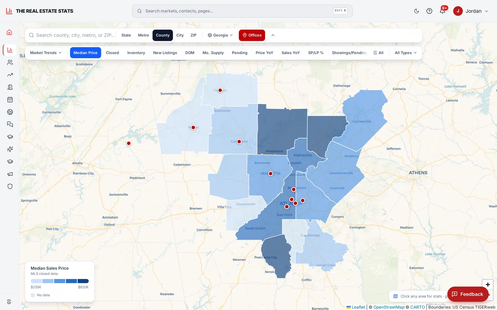Toggle dark mode with the moon icon
Screen dimensions: 497x310
pos(417,11)
